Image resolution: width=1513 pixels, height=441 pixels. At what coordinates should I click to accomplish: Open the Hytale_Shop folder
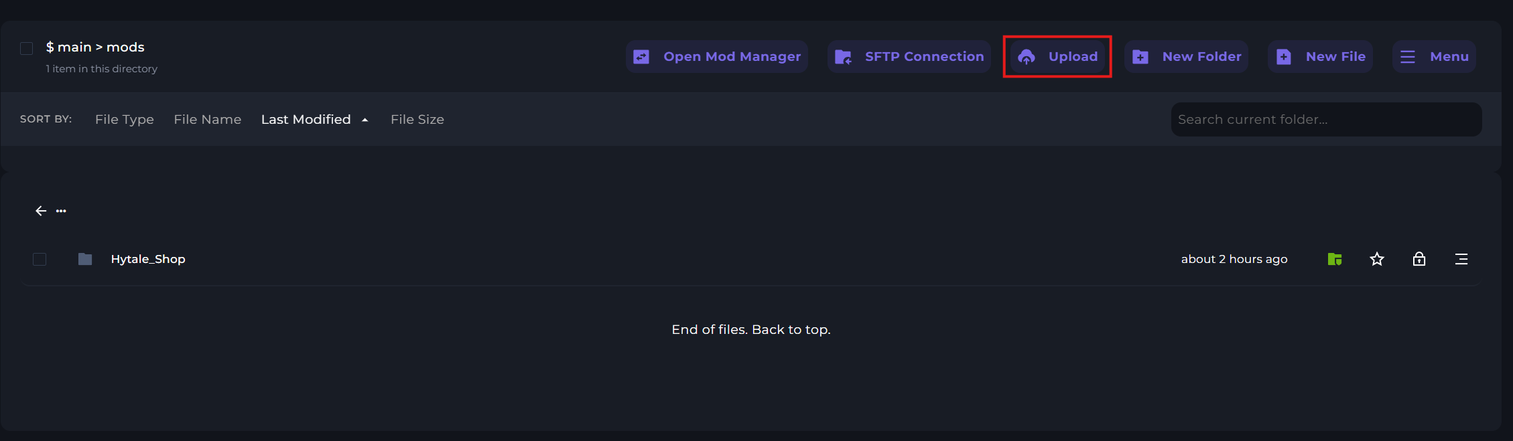point(148,259)
